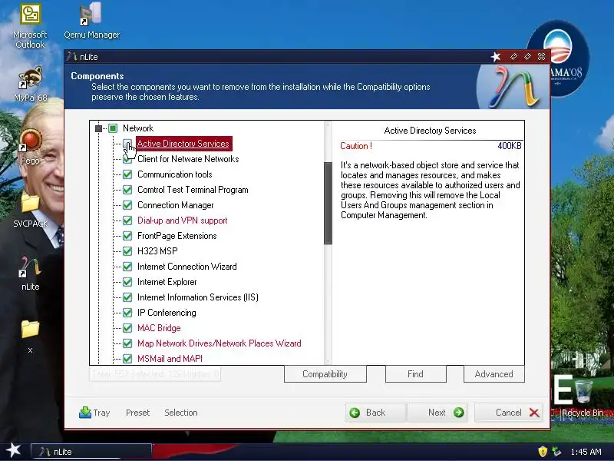This screenshot has height=461, width=614.
Task: Select Internet Explorer label
Action: 167,282
